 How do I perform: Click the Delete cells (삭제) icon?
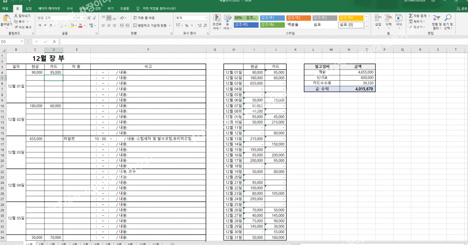(389, 19)
